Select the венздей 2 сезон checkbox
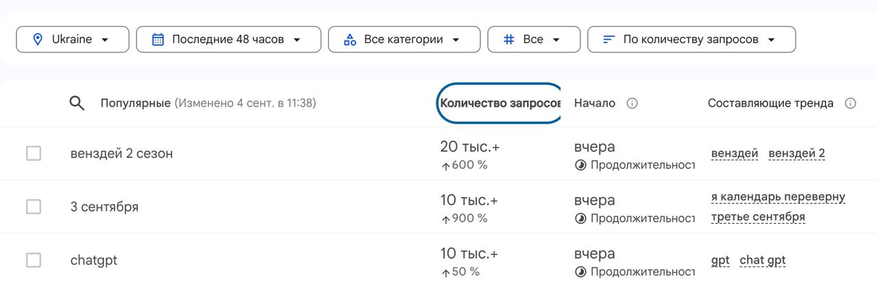Viewport: 877px width, 284px height. (34, 153)
